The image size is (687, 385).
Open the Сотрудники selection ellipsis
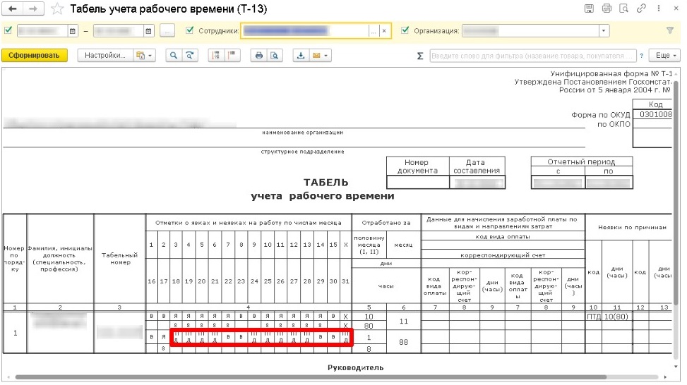pos(374,31)
